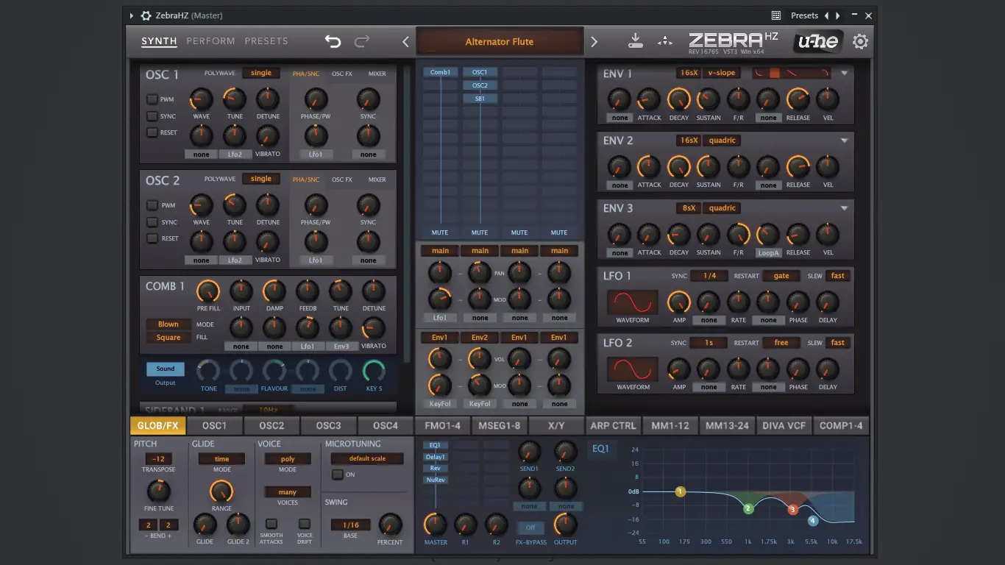
Task: Click the Sound output button
Action: [166, 369]
